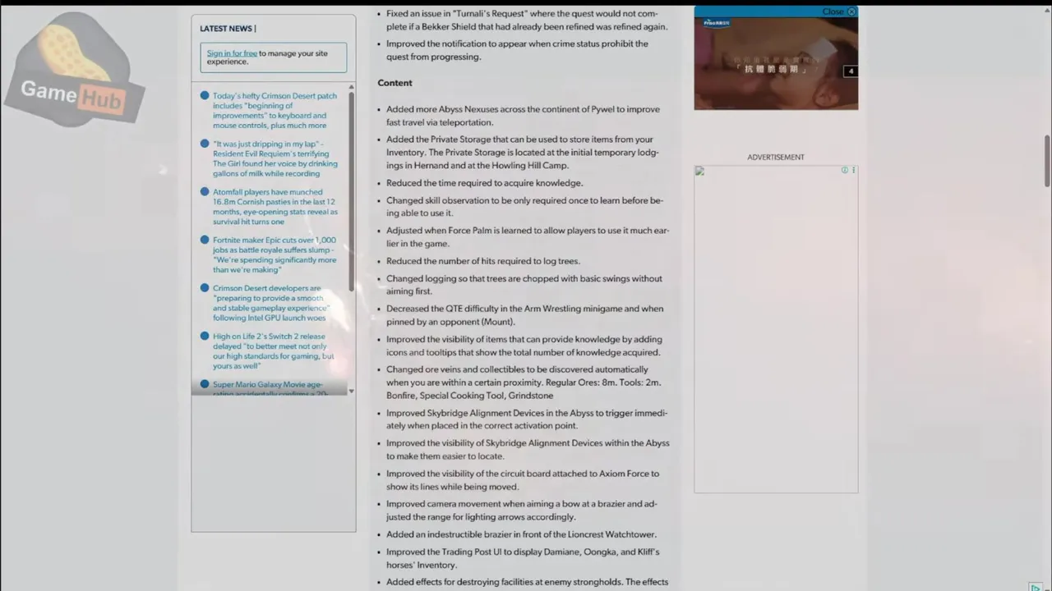Click the video ad thumbnail
This screenshot has height=591, width=1052.
point(776,63)
